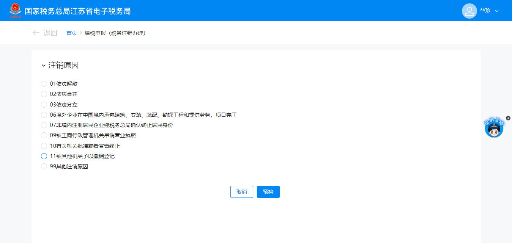
Task: Expand the **珍 username menu
Action: [485, 11]
